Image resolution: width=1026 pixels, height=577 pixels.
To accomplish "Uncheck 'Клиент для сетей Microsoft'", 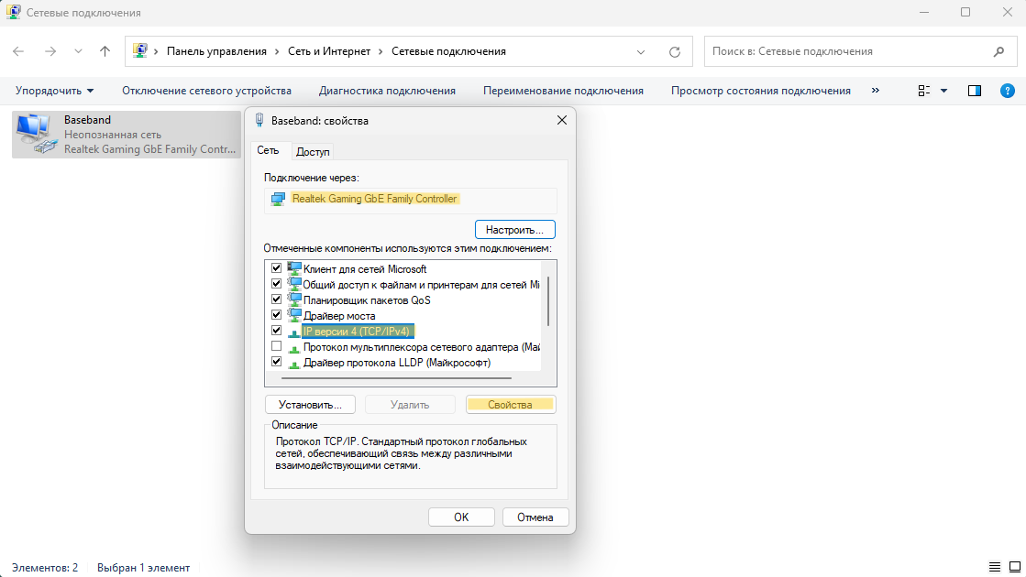I will point(276,268).
